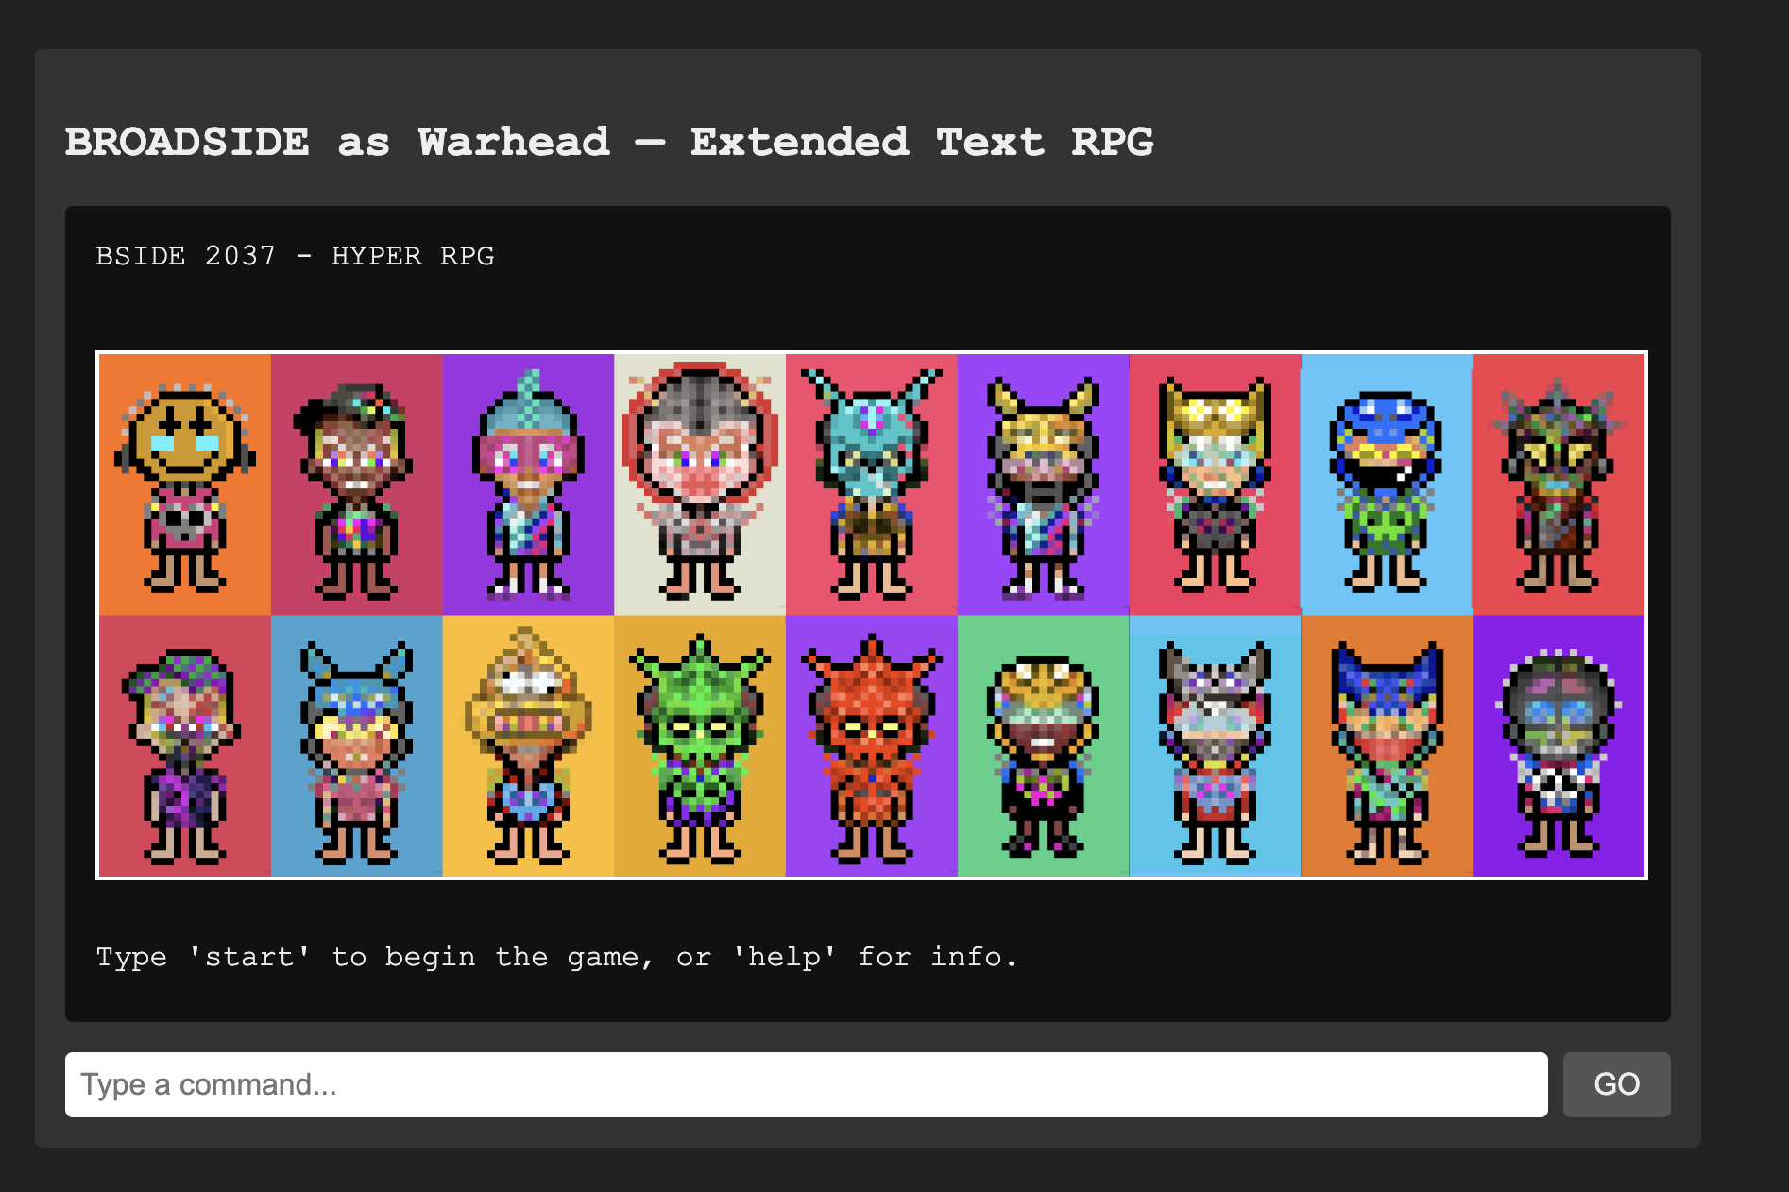
Task: Select the smiley-face character on orange background
Action: point(185,485)
